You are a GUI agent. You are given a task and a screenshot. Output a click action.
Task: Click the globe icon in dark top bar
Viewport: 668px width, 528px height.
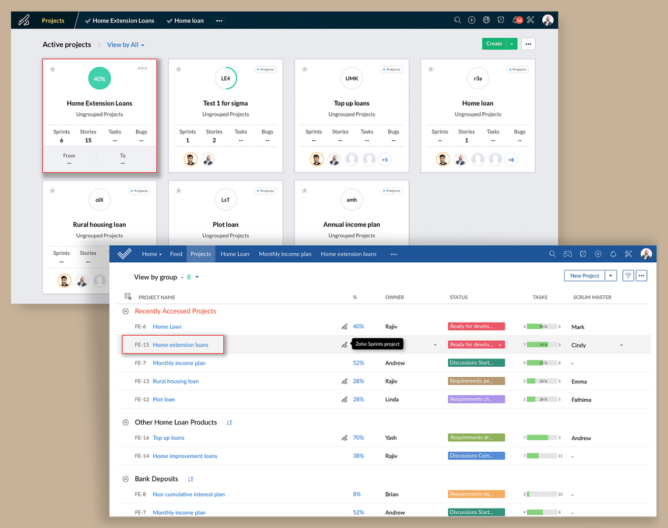coord(487,20)
